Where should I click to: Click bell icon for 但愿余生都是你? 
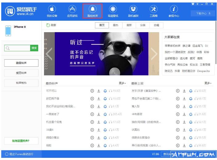(x=191, y=138)
